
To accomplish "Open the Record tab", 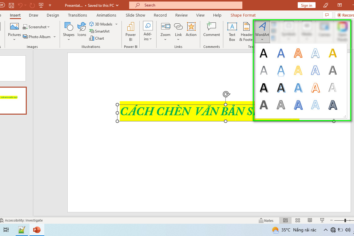I will (160, 15).
